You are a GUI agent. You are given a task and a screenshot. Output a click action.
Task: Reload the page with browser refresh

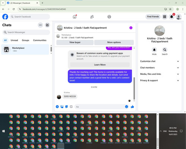[14, 9]
